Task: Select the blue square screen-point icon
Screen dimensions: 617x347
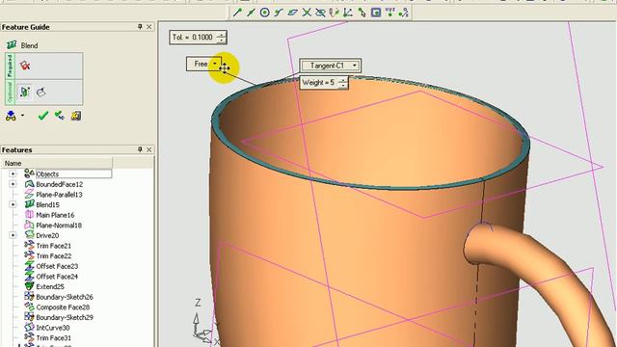Action: tap(376, 13)
